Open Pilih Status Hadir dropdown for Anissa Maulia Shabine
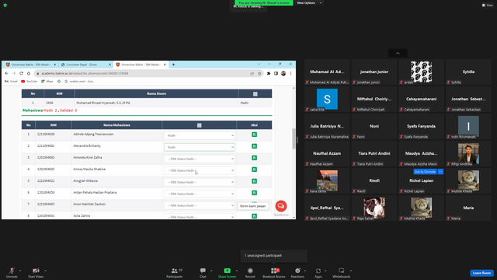 pyautogui.click(x=200, y=170)
